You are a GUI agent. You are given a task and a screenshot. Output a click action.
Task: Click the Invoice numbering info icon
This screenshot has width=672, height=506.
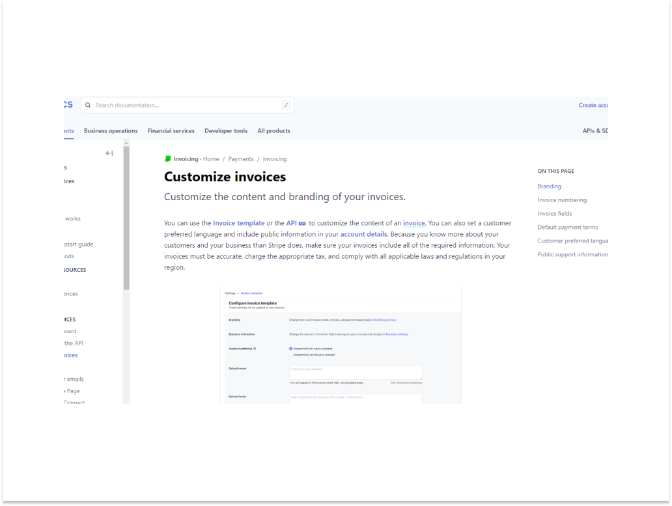coord(255,348)
